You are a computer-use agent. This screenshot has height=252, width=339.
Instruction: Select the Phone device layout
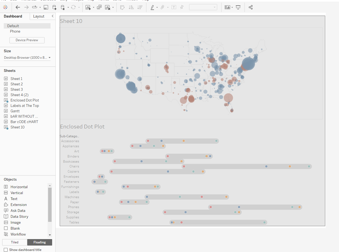tap(15, 31)
